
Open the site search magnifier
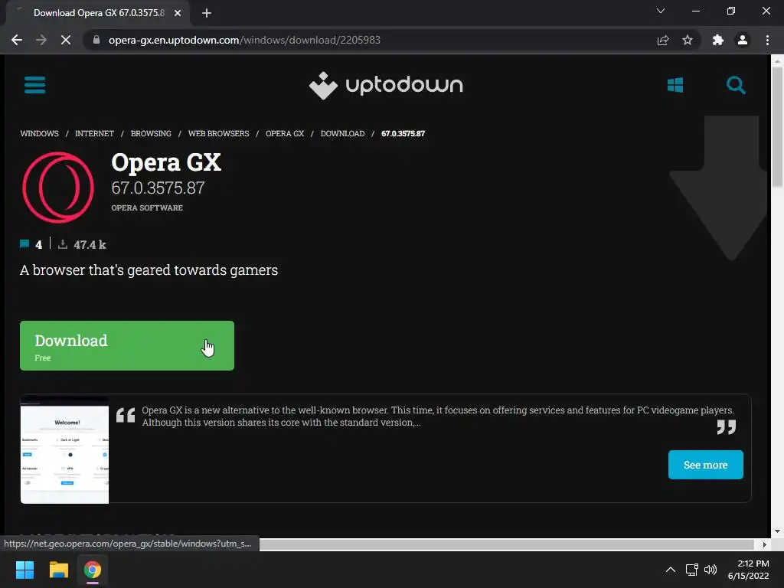736,85
